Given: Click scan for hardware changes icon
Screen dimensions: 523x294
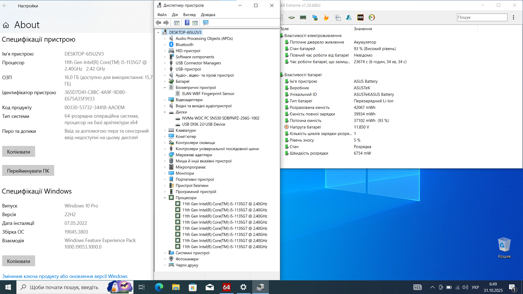Looking at the screenshot, I should (x=206, y=23).
